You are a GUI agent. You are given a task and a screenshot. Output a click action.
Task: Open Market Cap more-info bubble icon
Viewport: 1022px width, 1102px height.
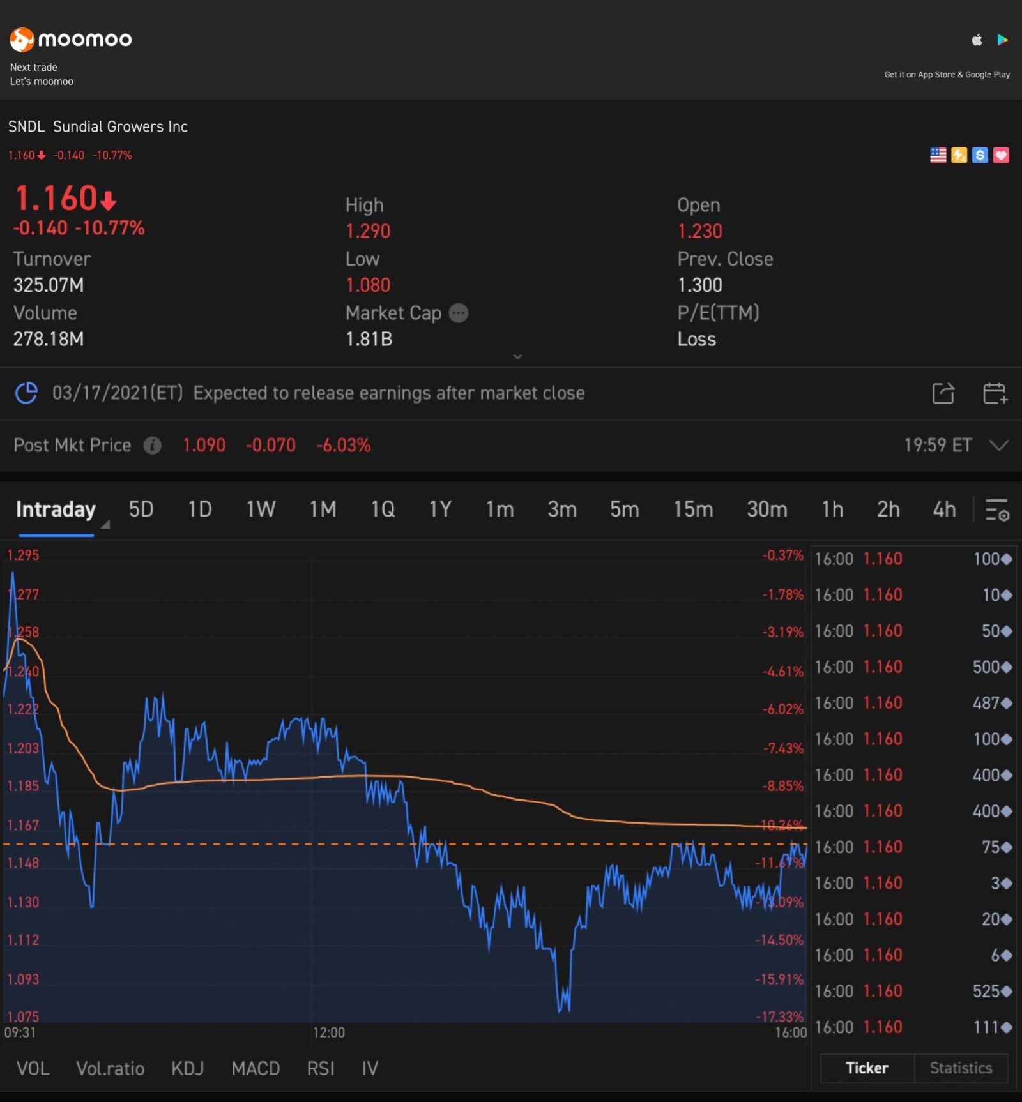tap(459, 313)
